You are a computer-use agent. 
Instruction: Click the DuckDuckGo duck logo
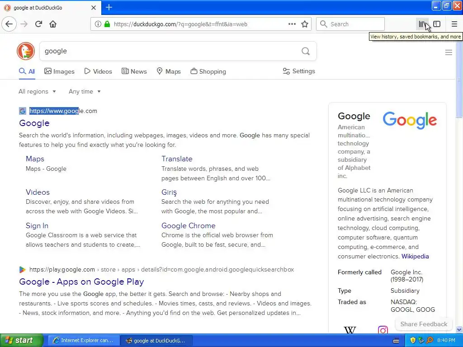point(26,51)
